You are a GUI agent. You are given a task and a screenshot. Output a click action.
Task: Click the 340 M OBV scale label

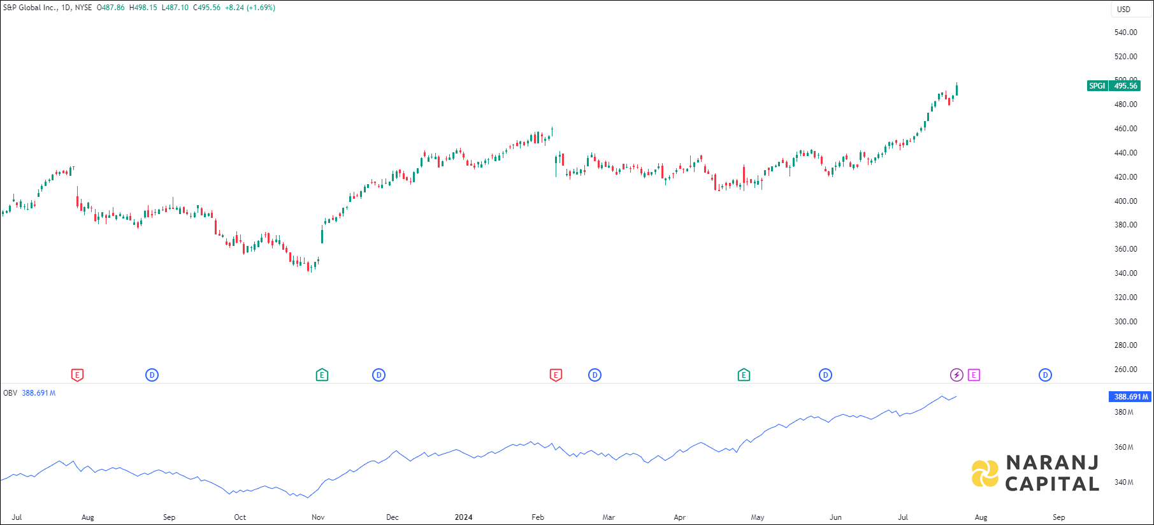[x=1123, y=482]
